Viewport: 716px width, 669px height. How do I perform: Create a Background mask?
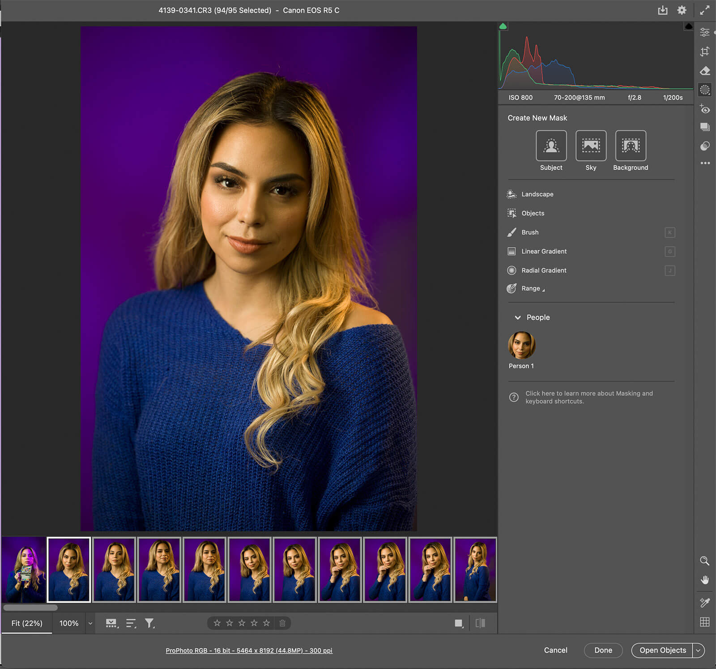(x=630, y=146)
